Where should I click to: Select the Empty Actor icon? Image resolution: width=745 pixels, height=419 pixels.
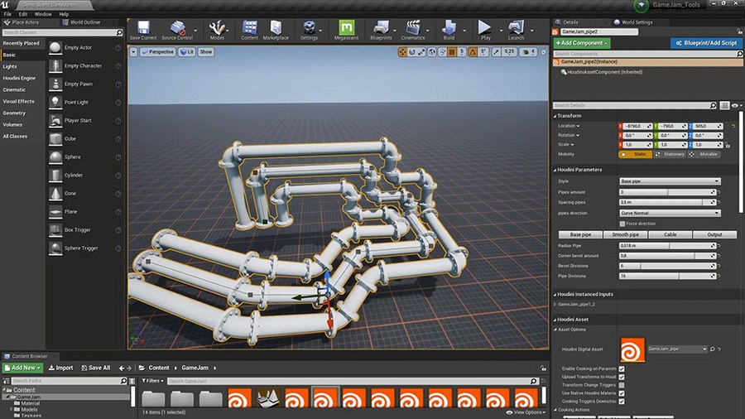55,47
